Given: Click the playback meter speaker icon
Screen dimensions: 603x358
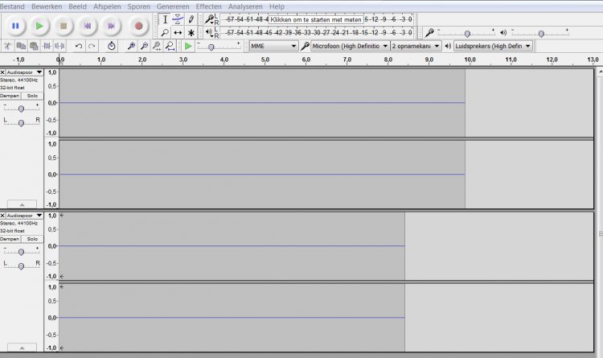Looking at the screenshot, I should 209,32.
